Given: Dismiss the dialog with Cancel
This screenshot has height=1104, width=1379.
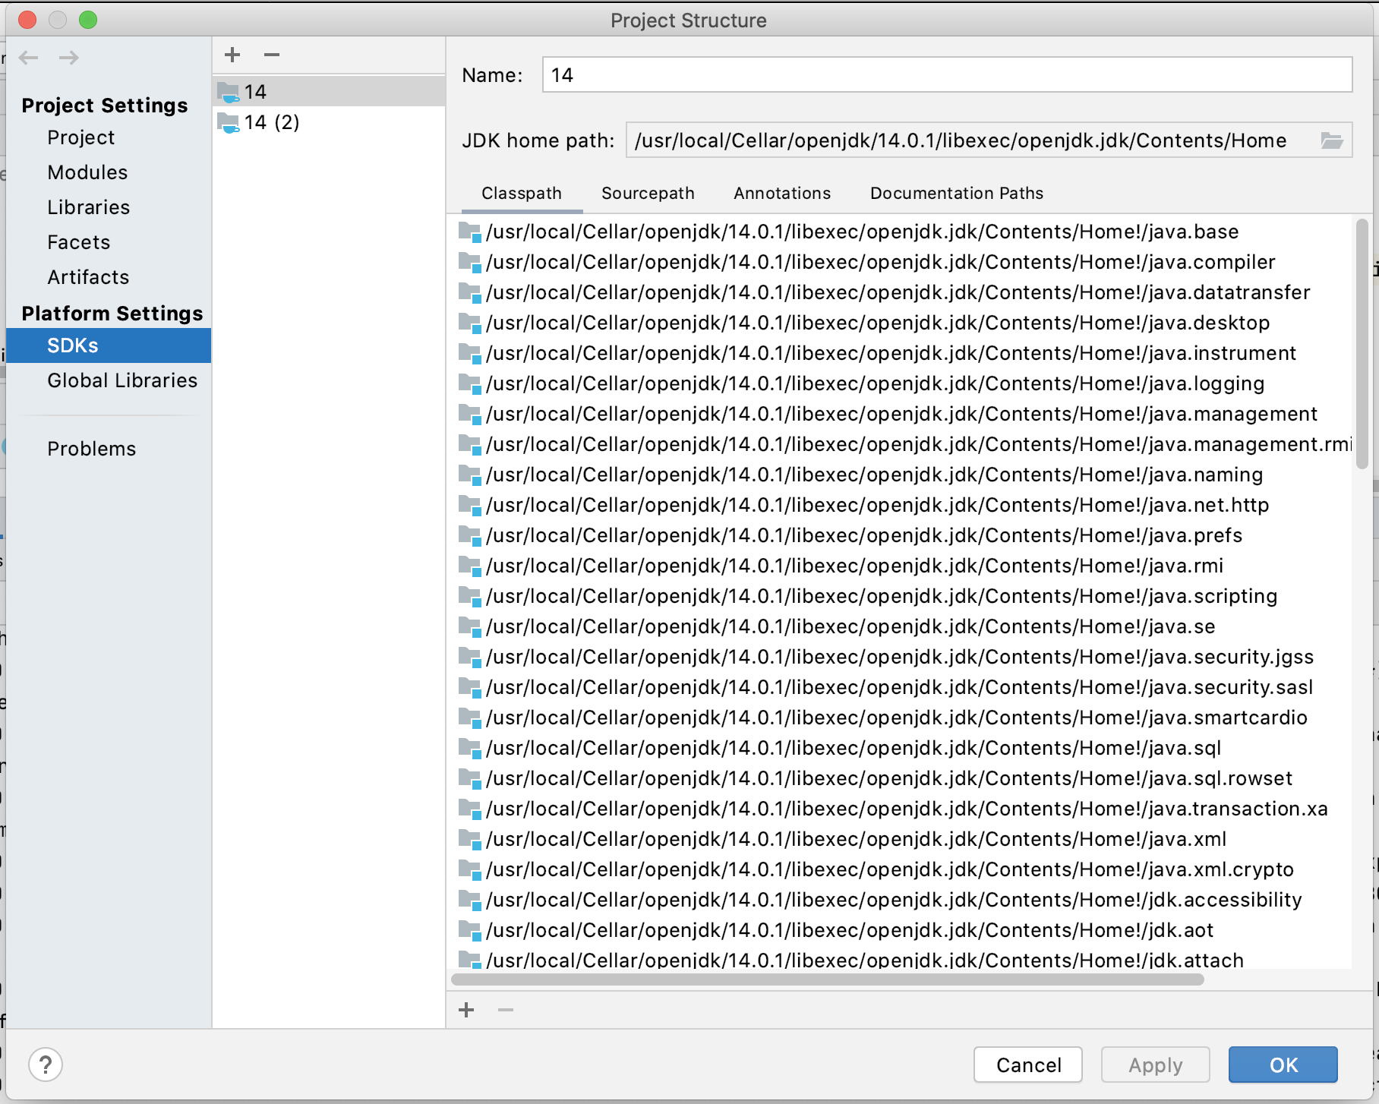Looking at the screenshot, I should [x=1027, y=1065].
